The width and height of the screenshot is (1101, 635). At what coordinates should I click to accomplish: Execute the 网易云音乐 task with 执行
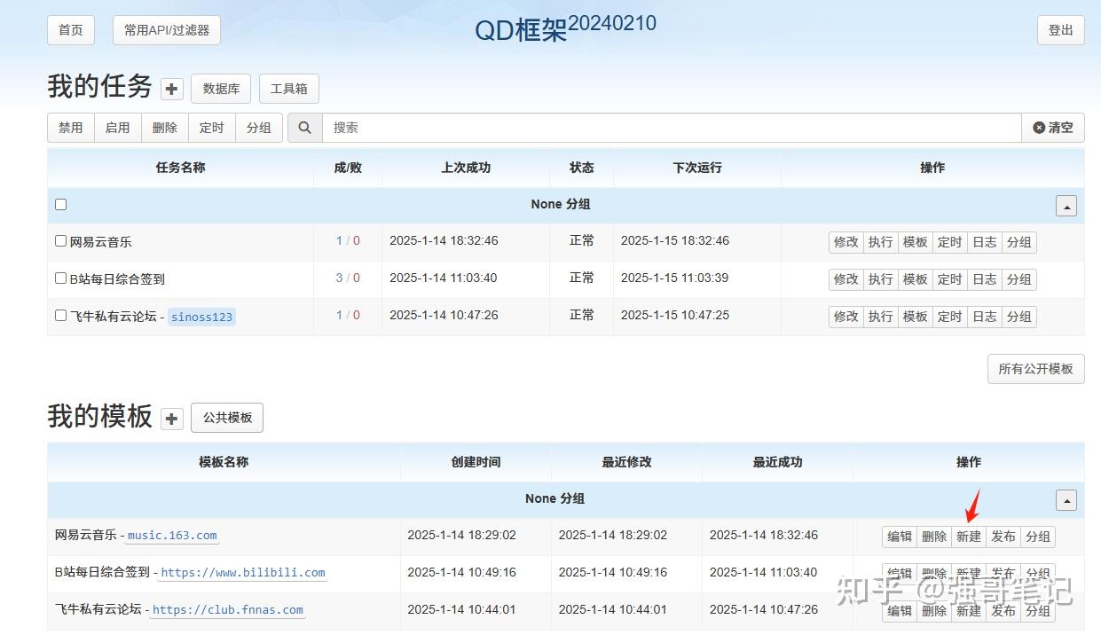880,241
